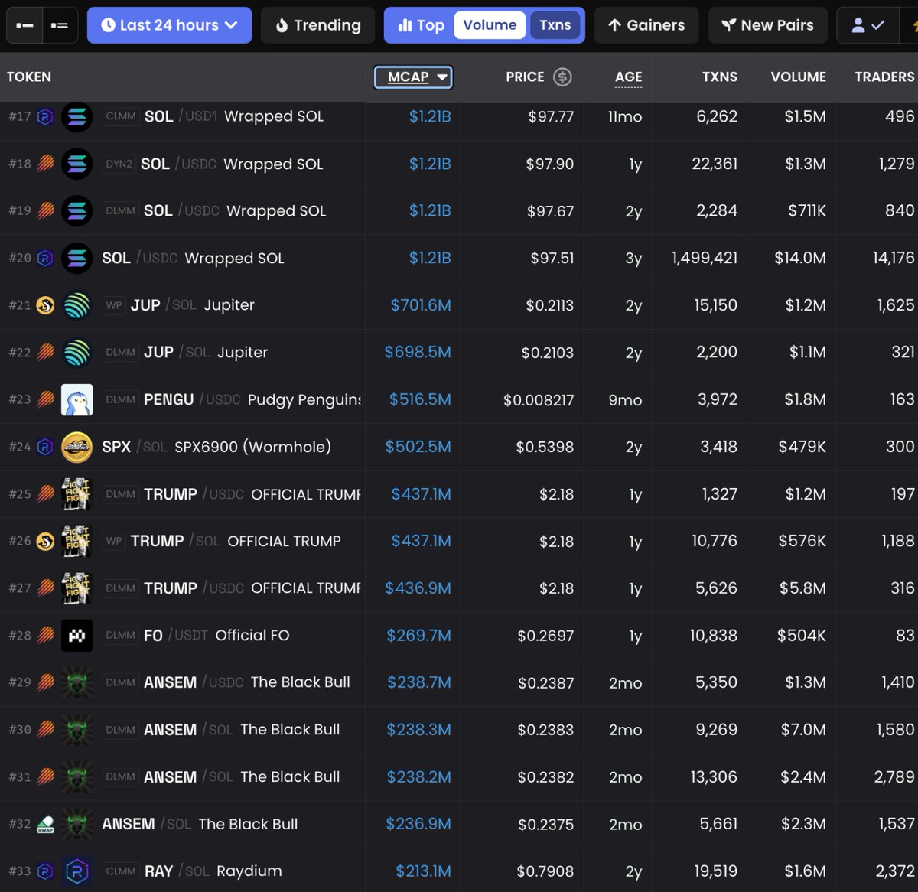Click Raydium token logo in row #33
The height and width of the screenshot is (892, 918).
(x=76, y=871)
